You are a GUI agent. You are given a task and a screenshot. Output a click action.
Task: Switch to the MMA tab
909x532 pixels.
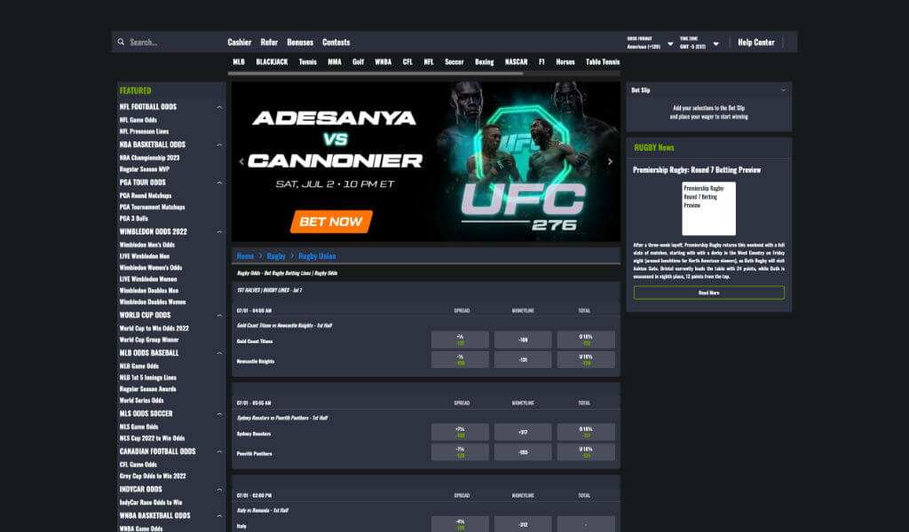(x=335, y=62)
